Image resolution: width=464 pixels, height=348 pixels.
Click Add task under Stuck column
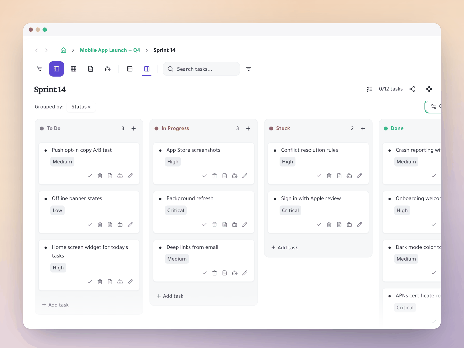coord(285,247)
